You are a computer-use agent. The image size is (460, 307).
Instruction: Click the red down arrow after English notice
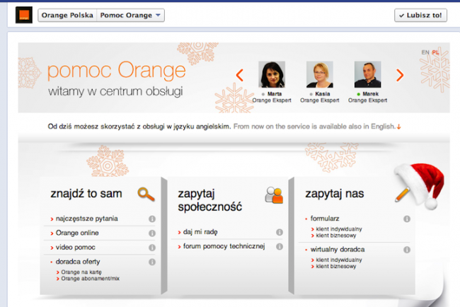point(398,127)
